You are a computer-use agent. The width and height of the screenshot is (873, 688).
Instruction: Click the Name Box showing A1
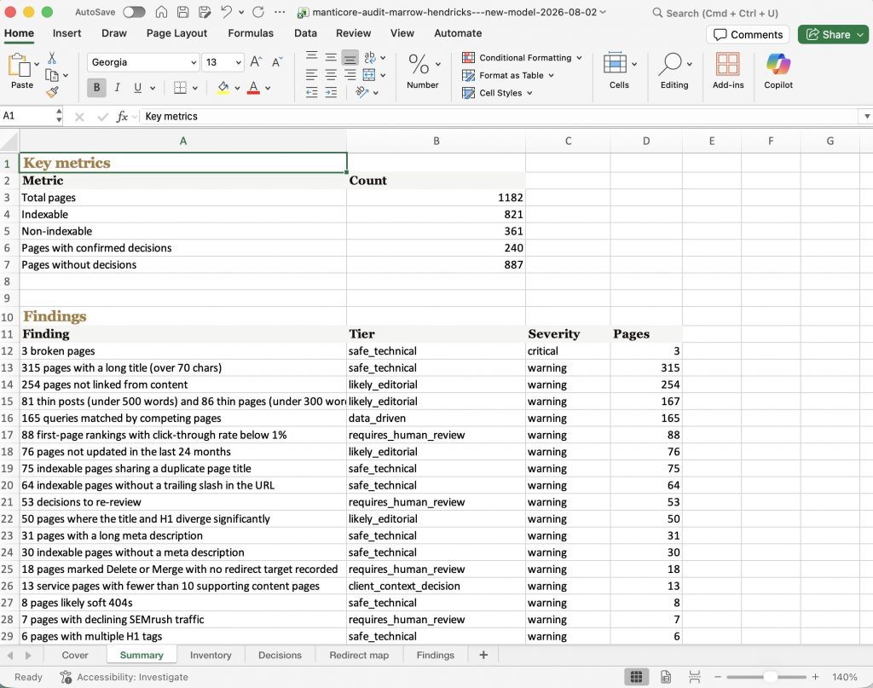point(29,116)
